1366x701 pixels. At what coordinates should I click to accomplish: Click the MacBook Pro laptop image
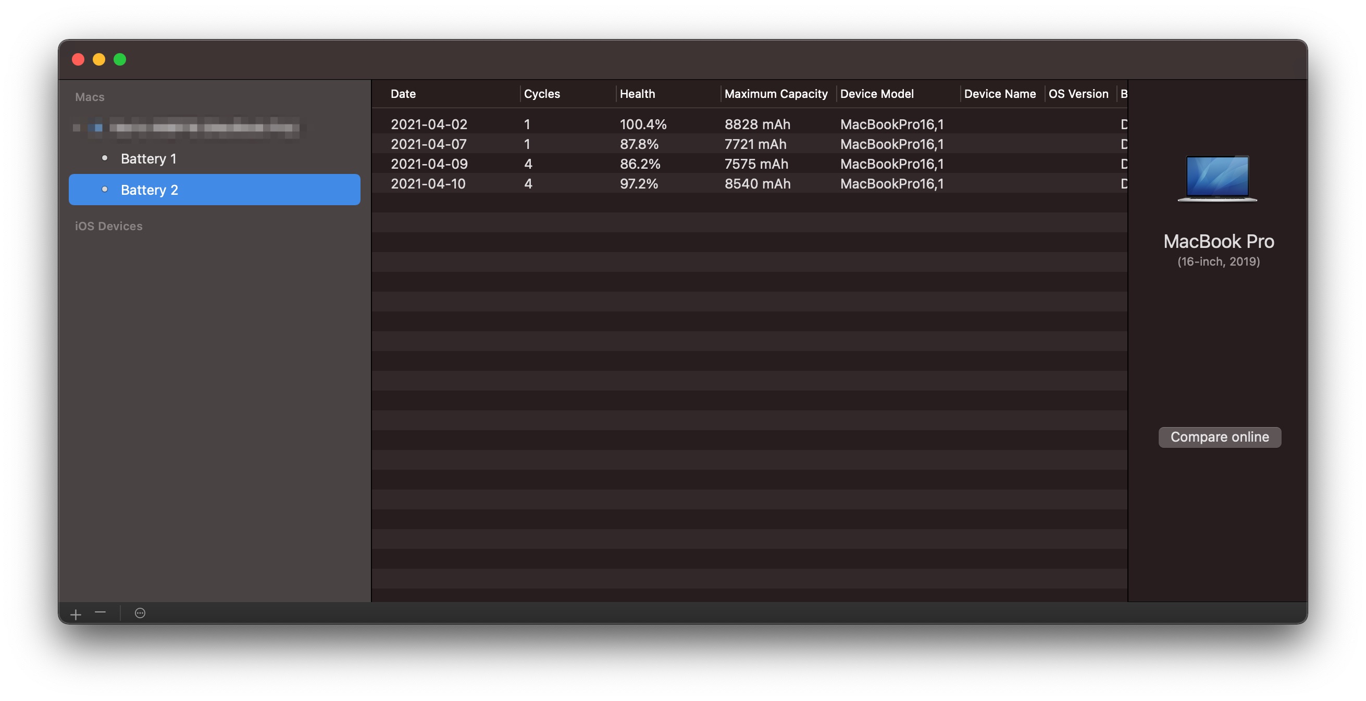(1218, 178)
